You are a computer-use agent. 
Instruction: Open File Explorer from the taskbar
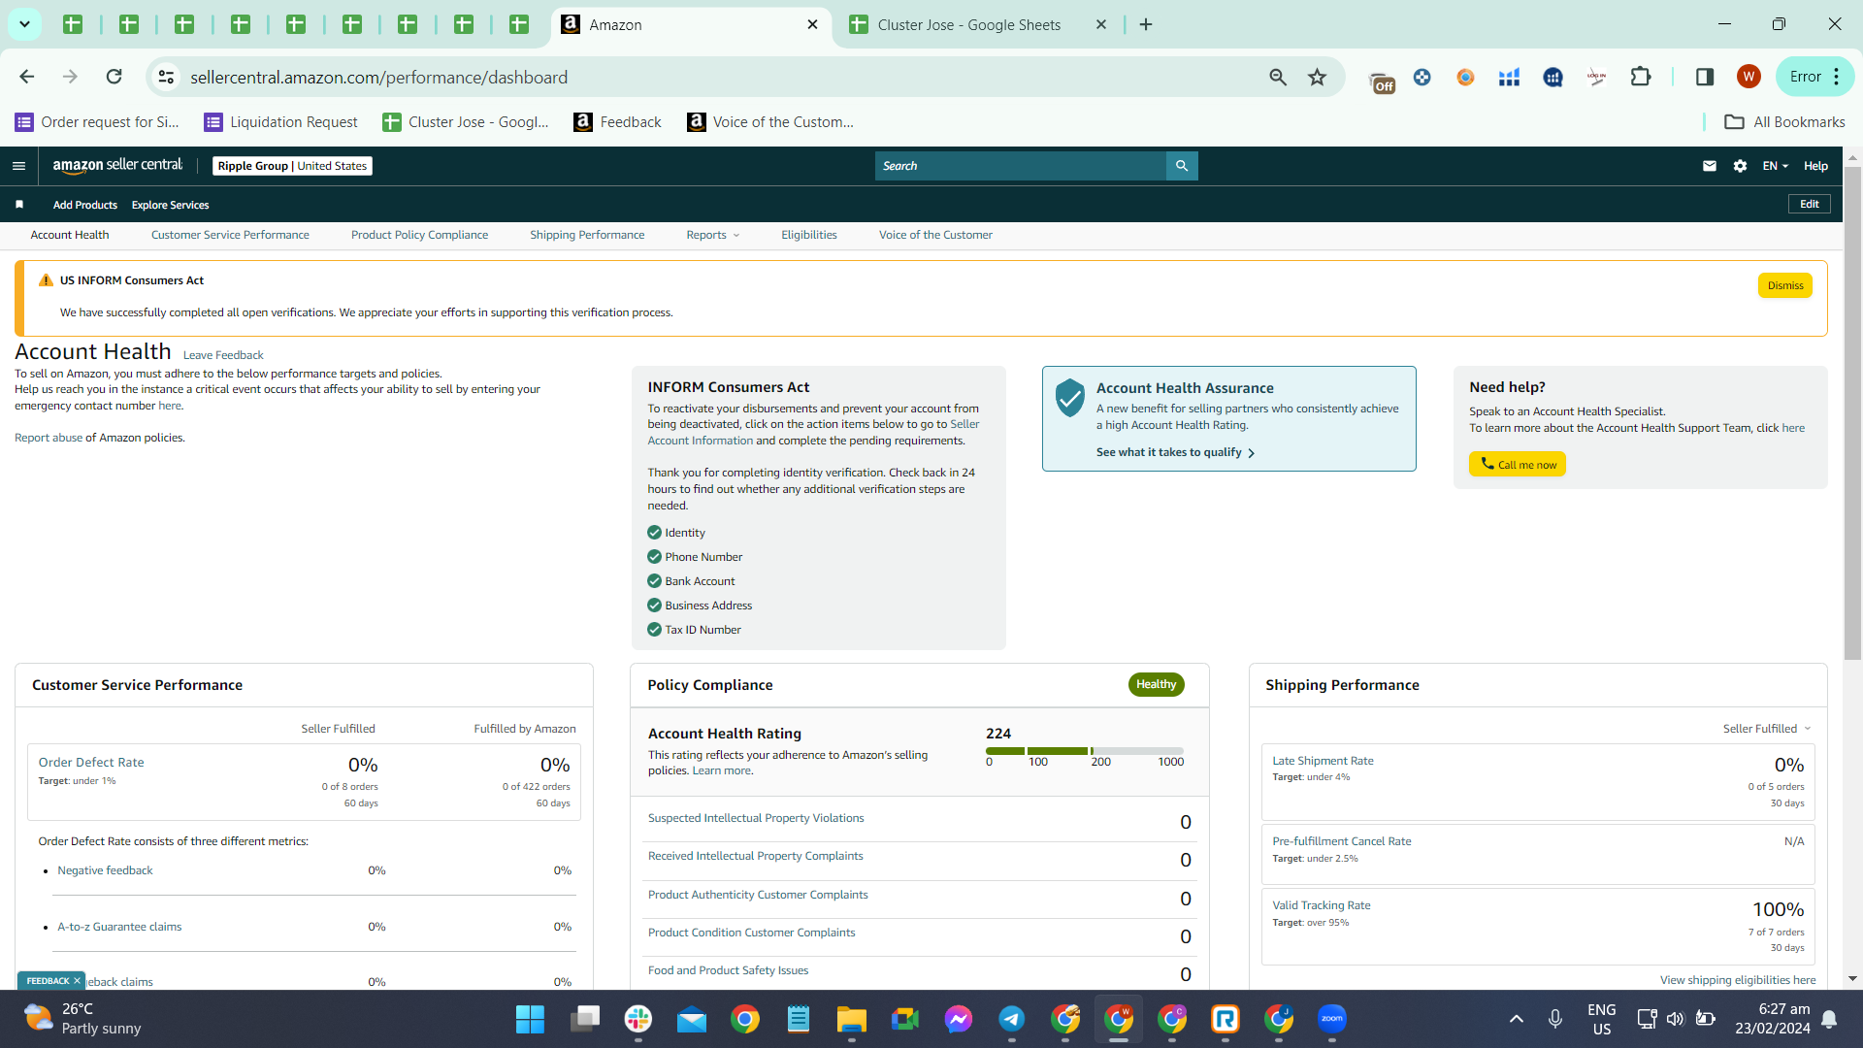(x=852, y=1019)
